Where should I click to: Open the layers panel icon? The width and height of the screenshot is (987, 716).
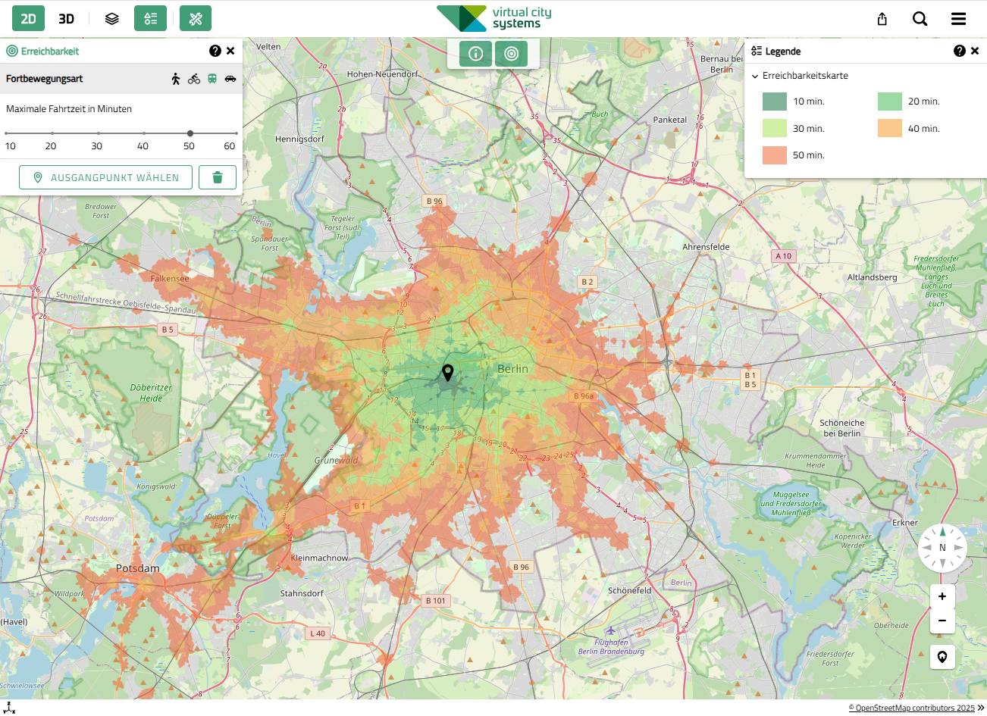pos(111,18)
